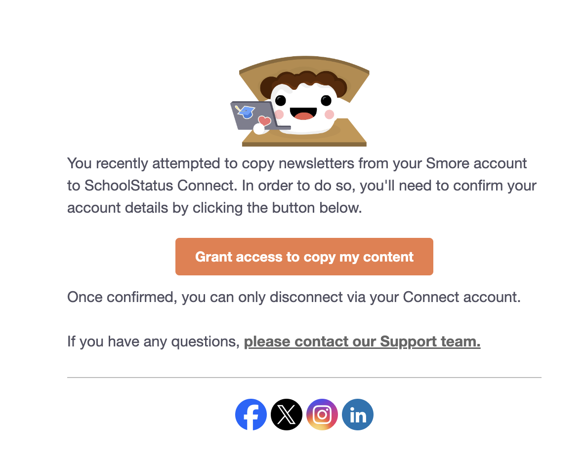Click the words 'If you have any questions'
Screen dimensions: 586x456
click(152, 342)
